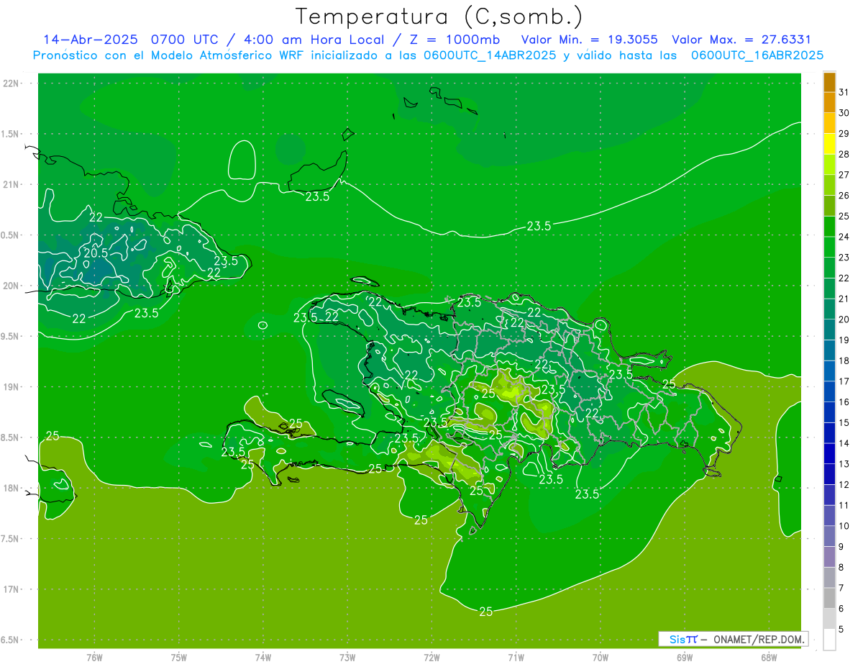This screenshot has width=863, height=667.
Task: Select the "27" value on the color scale
Action: coord(844,174)
